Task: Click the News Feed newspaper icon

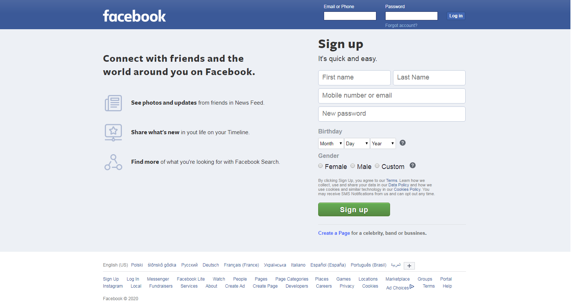Action: (x=113, y=103)
